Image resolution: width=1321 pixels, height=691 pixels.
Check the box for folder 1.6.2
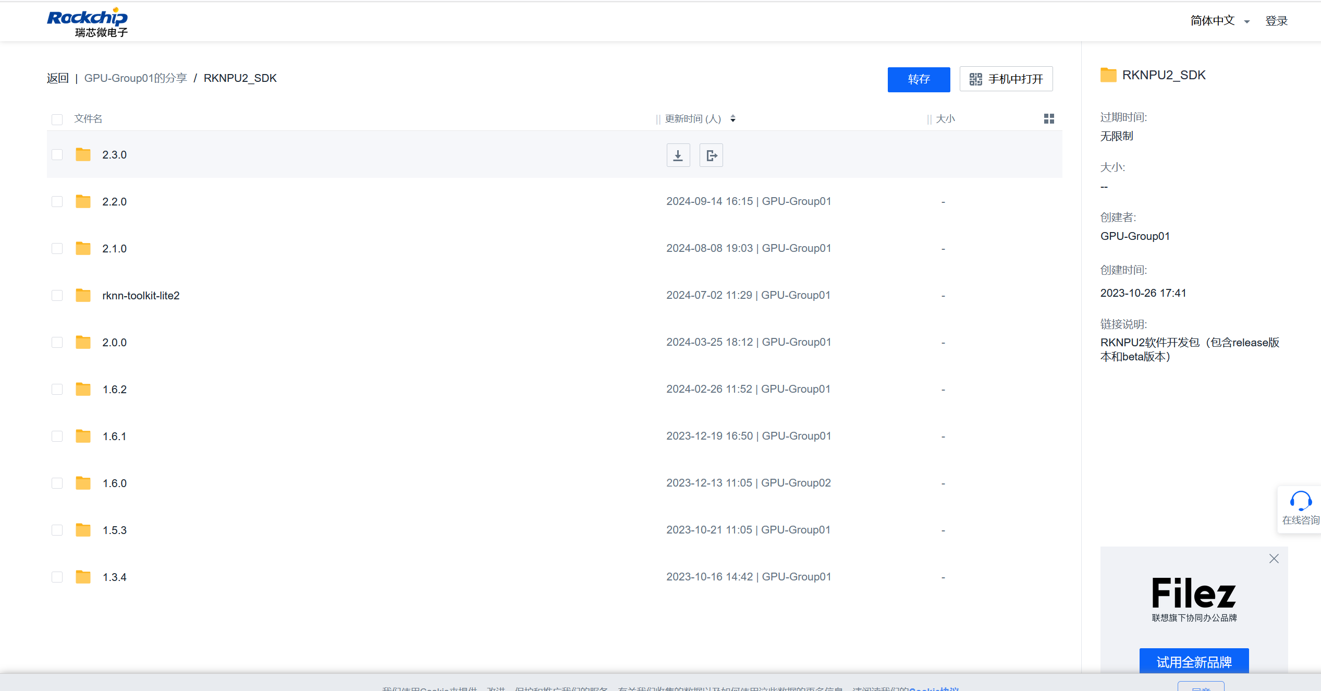[x=57, y=390]
